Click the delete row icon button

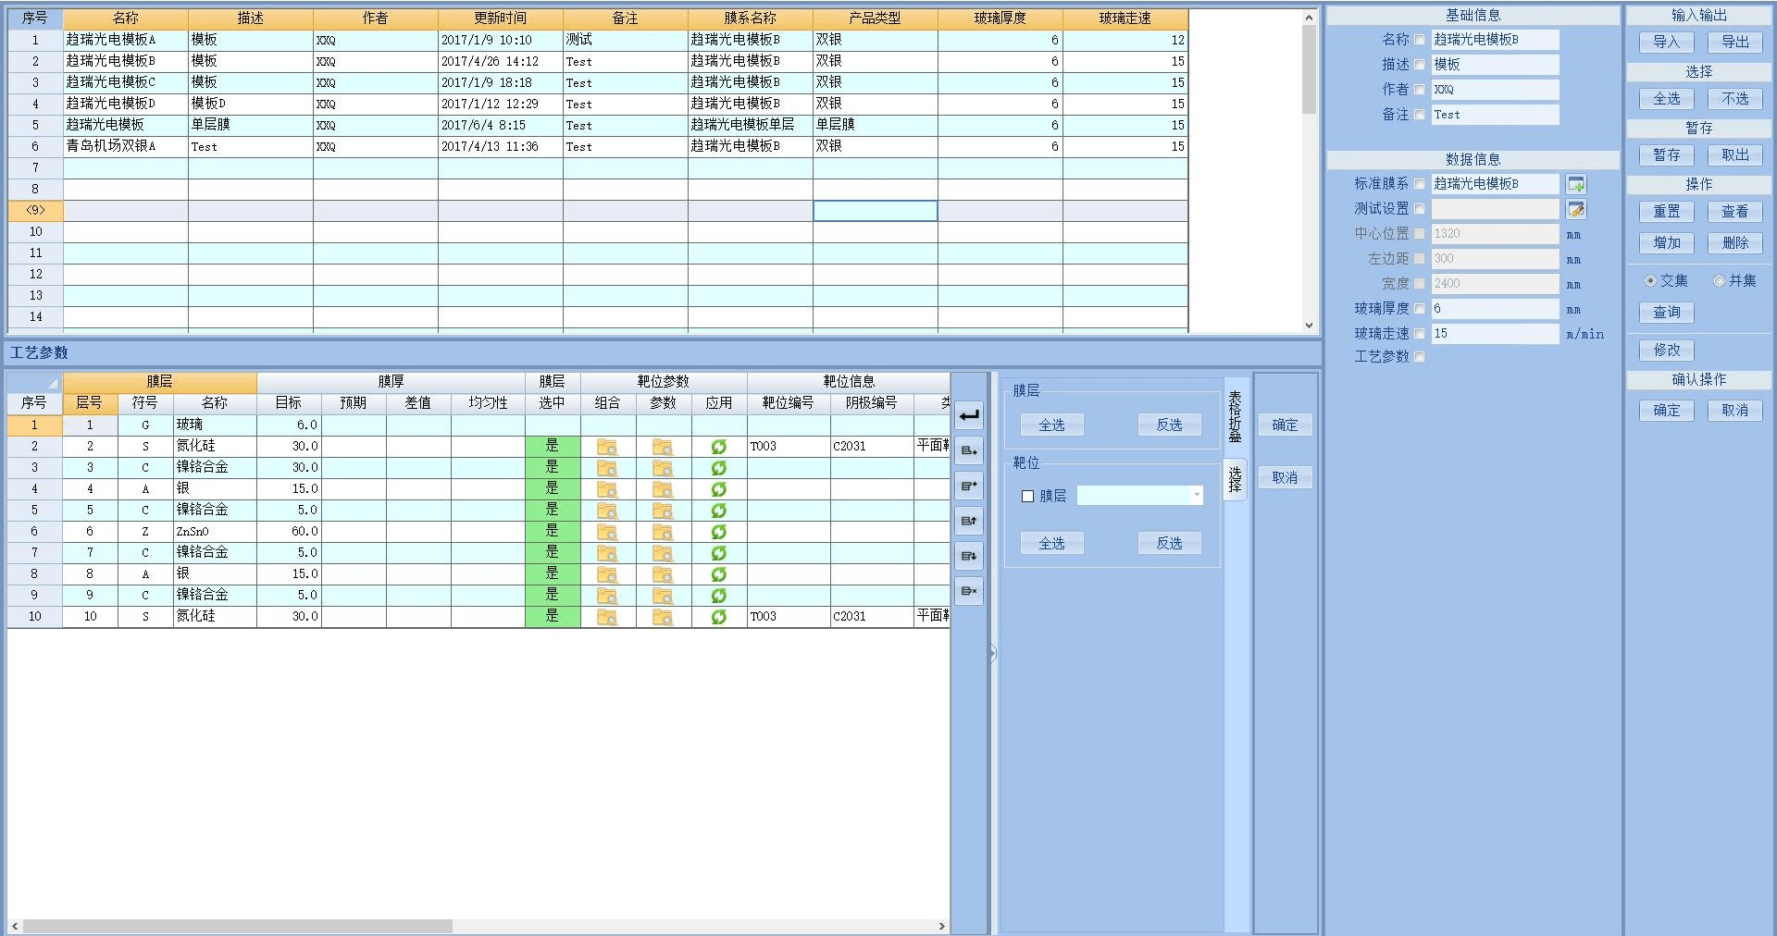click(969, 590)
